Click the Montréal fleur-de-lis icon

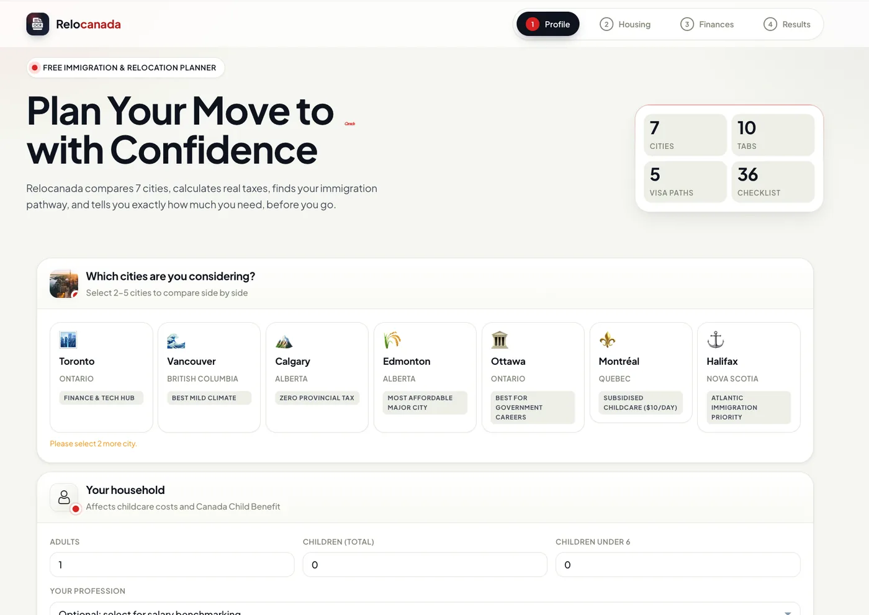(608, 340)
